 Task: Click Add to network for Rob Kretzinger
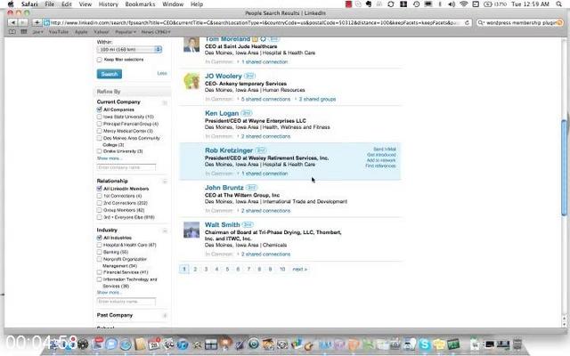click(x=381, y=160)
